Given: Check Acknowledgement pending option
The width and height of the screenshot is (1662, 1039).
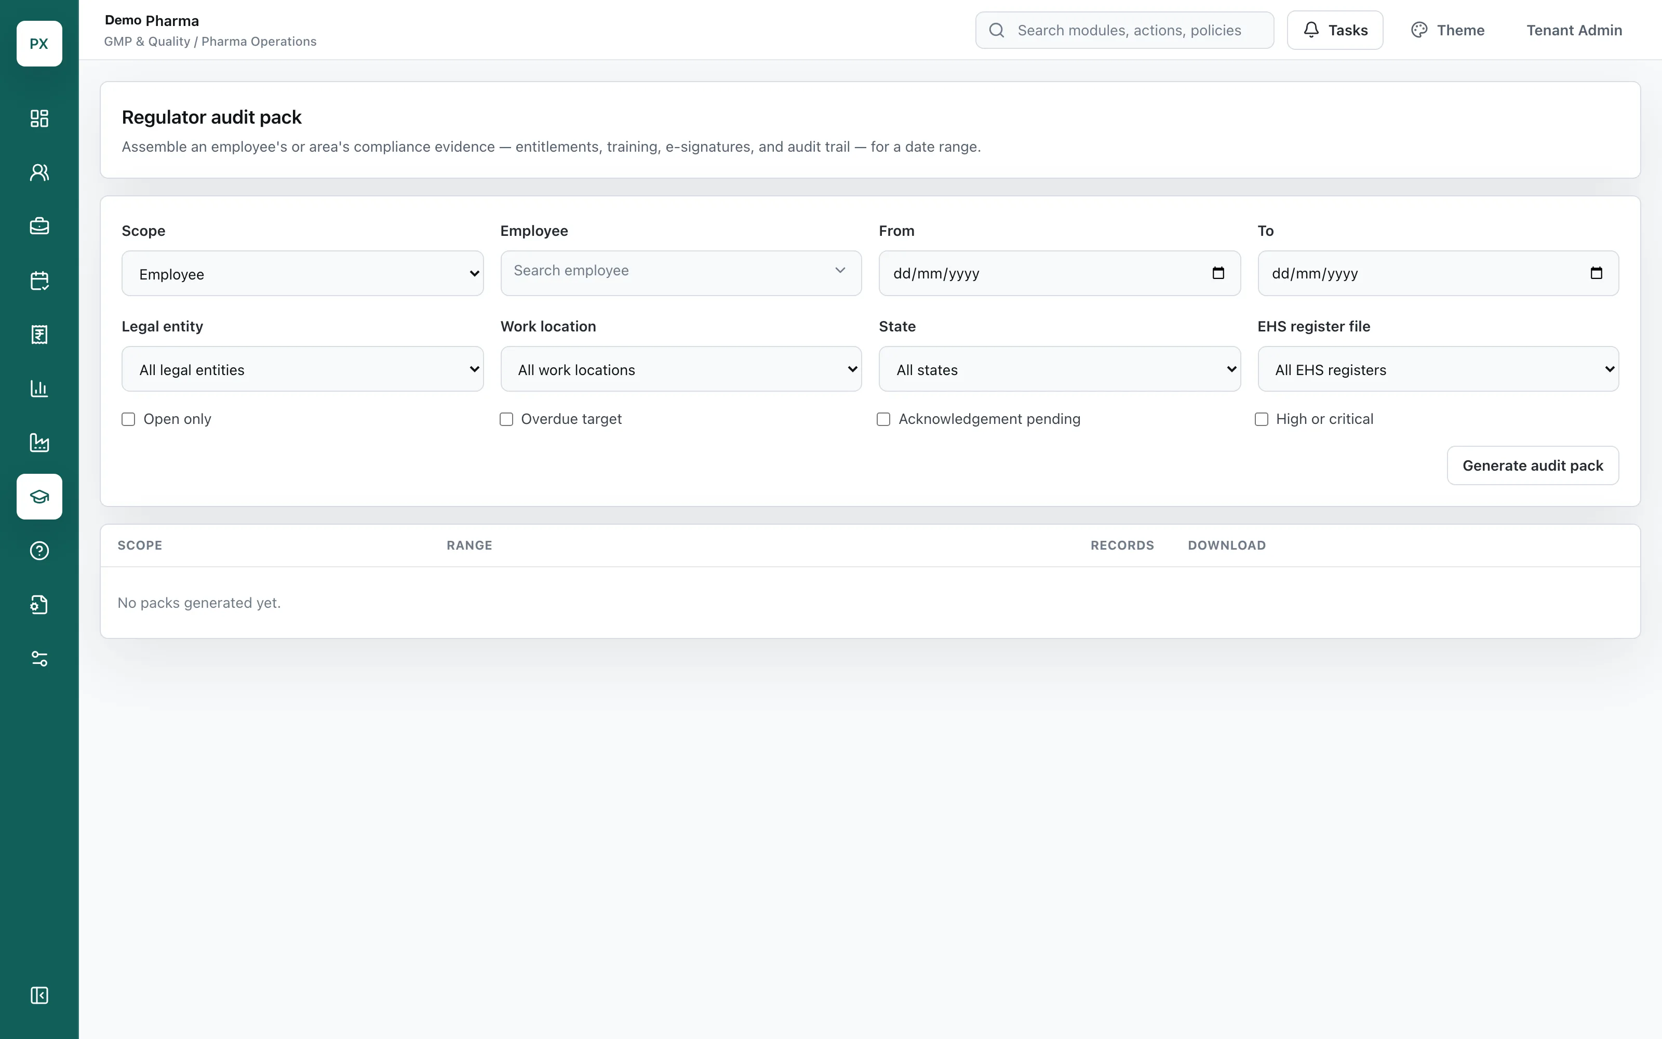Looking at the screenshot, I should tap(883, 419).
